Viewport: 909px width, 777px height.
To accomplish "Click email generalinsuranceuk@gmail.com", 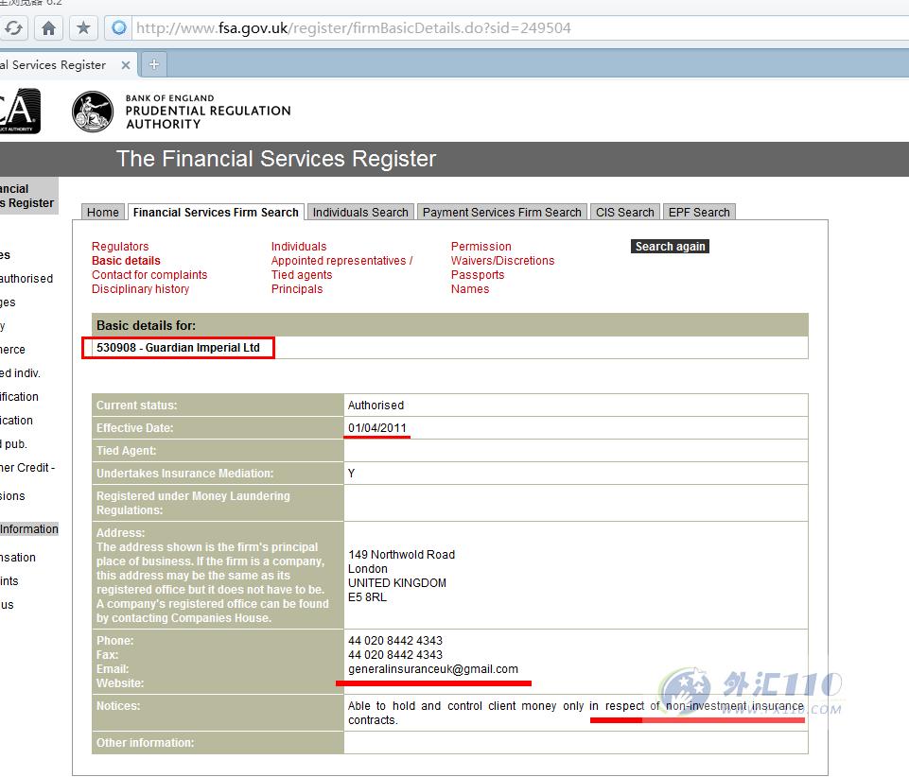I will click(433, 668).
